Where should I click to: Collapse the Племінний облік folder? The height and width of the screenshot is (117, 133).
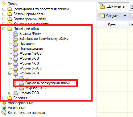click(x=4, y=29)
